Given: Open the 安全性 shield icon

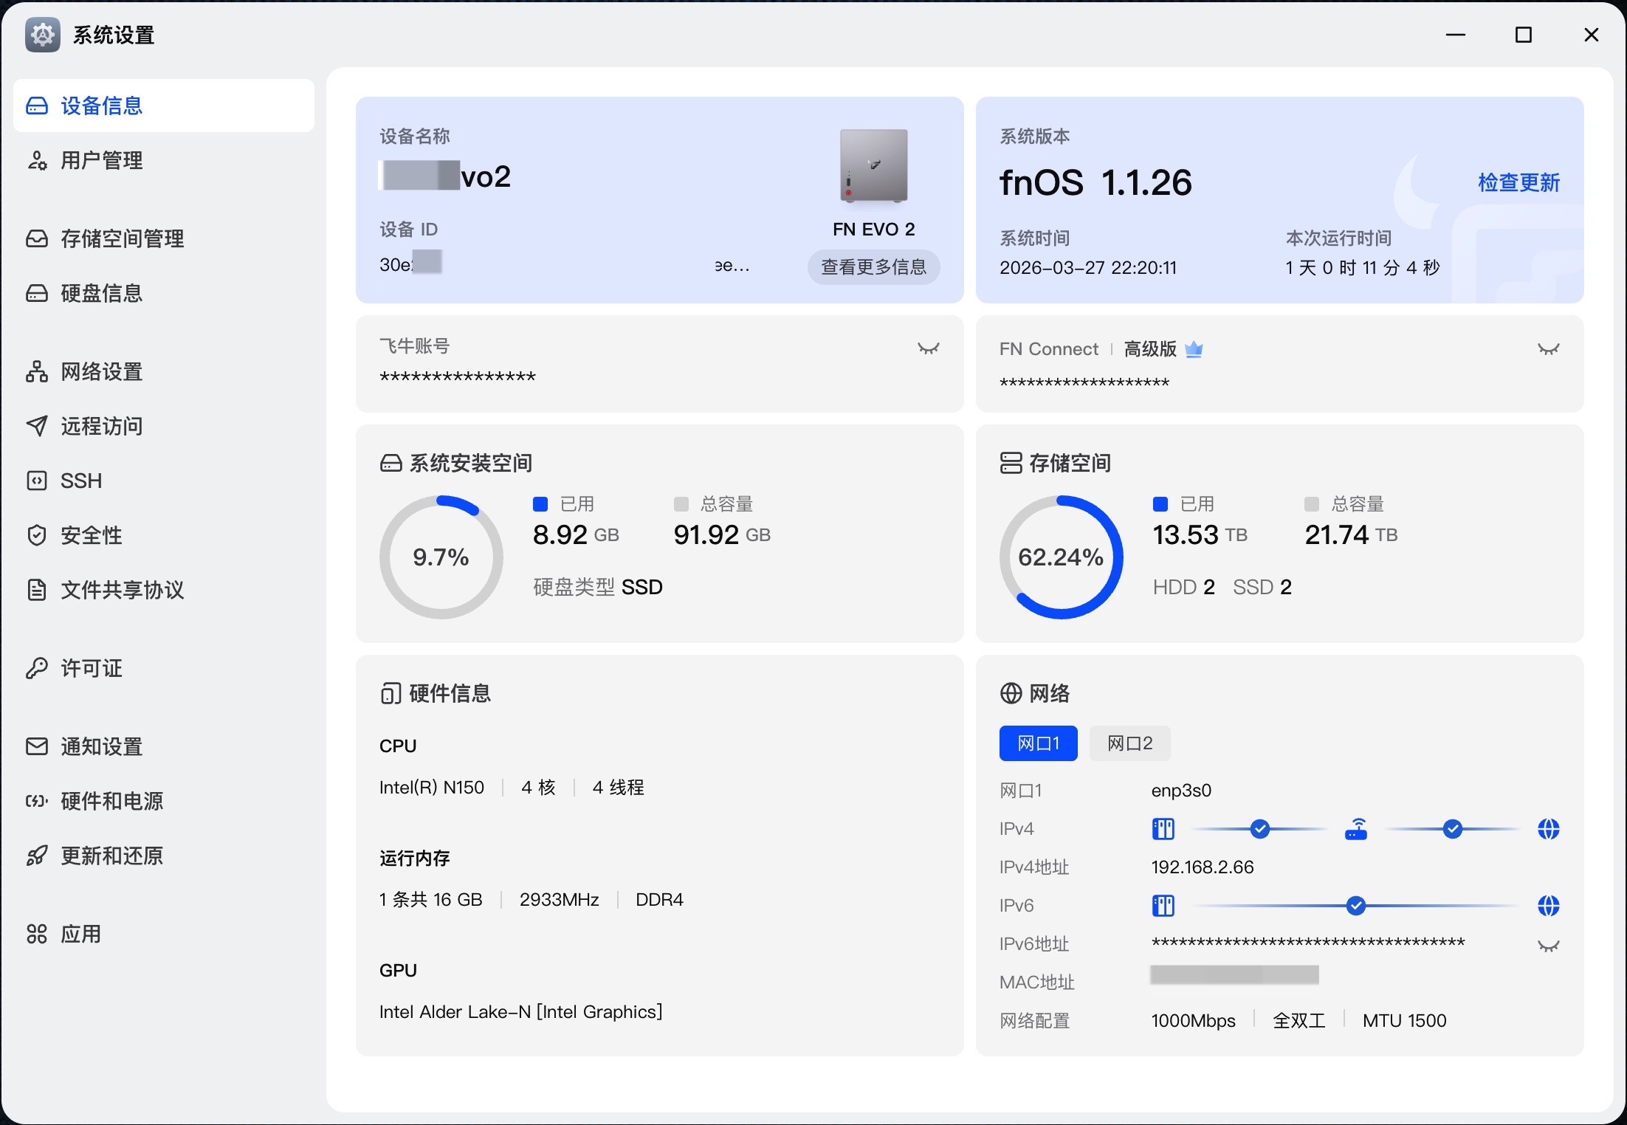Looking at the screenshot, I should coord(37,535).
